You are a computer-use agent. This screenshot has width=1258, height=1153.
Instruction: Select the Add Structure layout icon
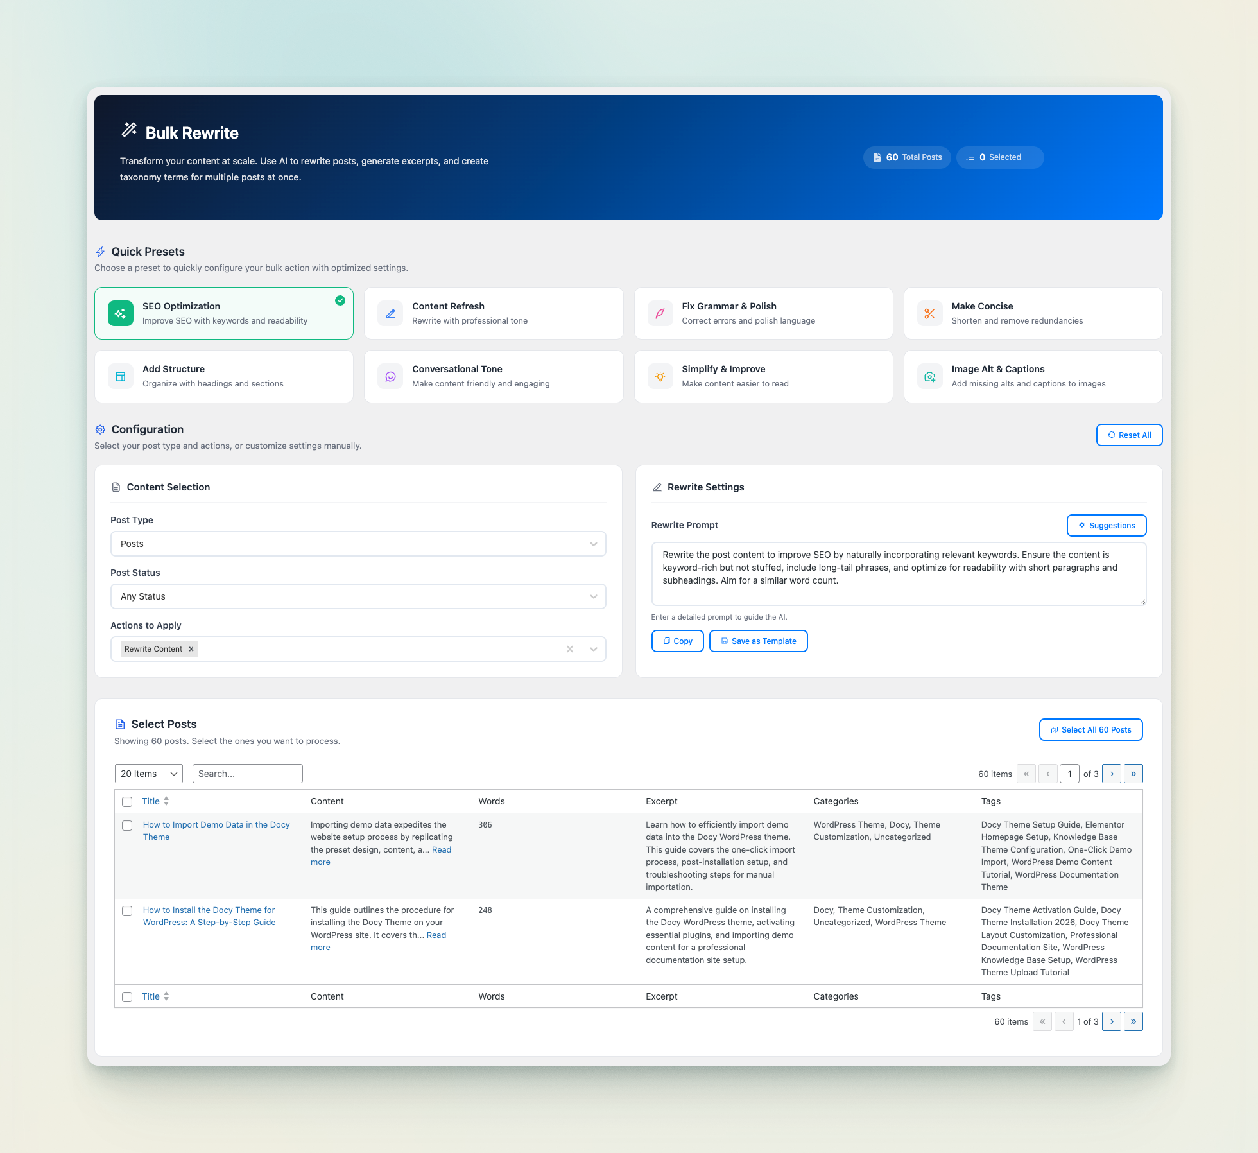[x=120, y=376]
